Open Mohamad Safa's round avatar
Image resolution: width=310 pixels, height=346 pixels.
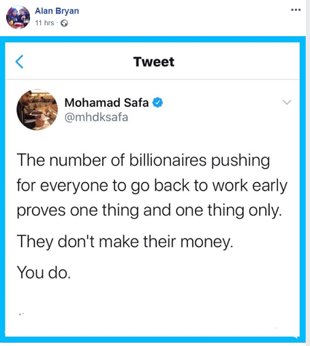(x=37, y=110)
